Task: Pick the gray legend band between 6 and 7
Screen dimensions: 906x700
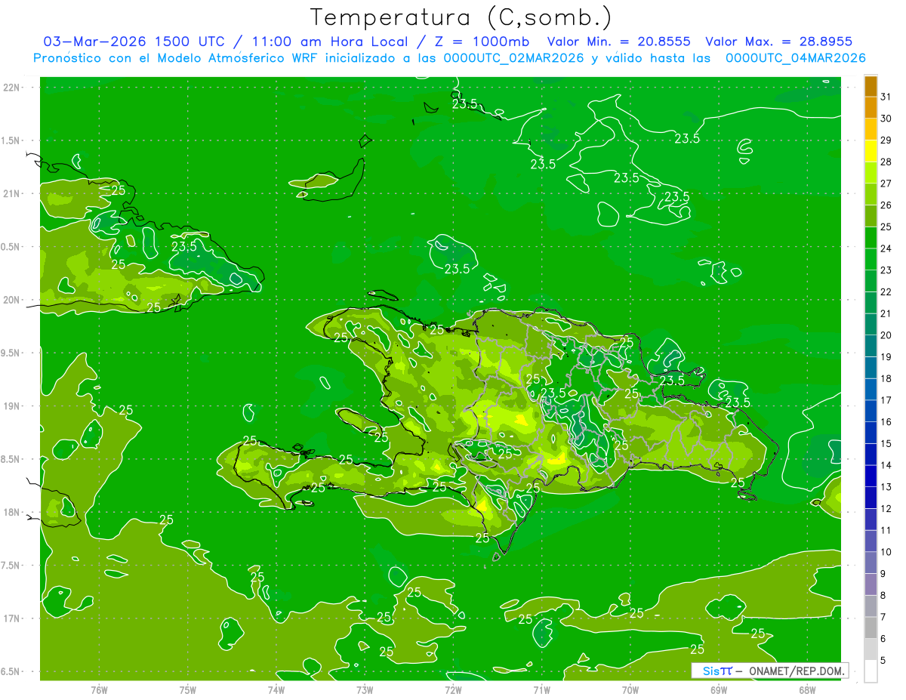Action: pyautogui.click(x=871, y=628)
